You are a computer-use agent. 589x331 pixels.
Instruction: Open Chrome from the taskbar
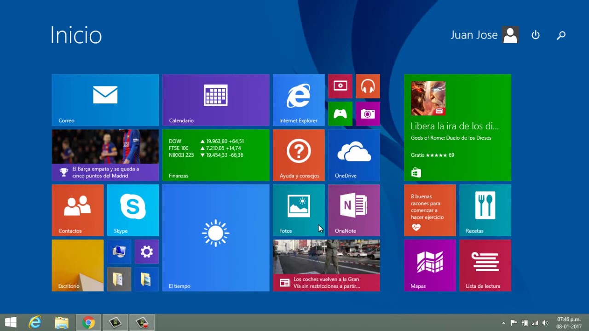coord(88,323)
